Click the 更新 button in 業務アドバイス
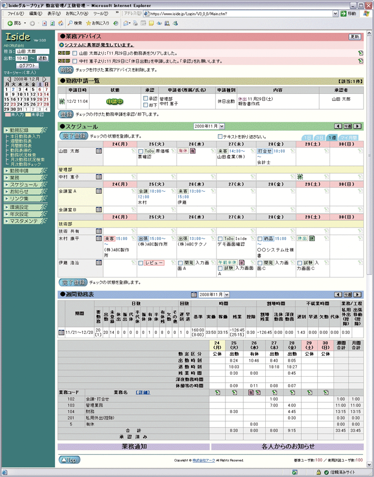Screen dimensions: 374x477 [x=355, y=37]
